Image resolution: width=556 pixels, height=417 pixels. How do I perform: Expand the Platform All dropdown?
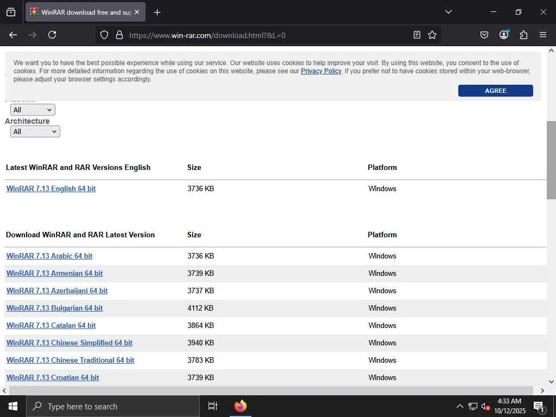click(x=33, y=110)
